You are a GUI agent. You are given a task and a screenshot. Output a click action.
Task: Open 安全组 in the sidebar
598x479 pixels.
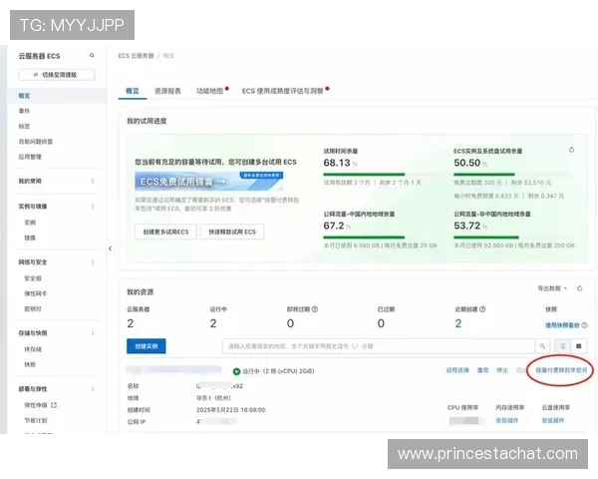(33, 278)
